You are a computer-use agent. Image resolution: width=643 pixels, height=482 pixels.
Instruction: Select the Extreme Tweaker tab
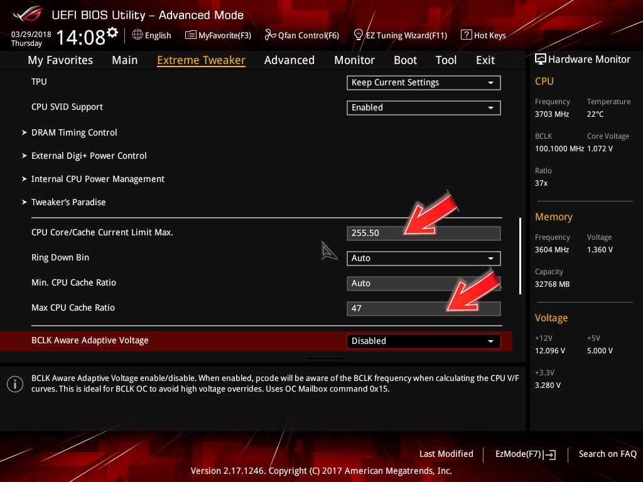202,60
